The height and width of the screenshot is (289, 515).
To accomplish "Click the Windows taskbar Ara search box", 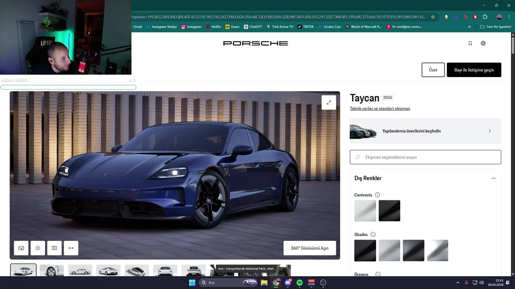I will pyautogui.click(x=228, y=283).
